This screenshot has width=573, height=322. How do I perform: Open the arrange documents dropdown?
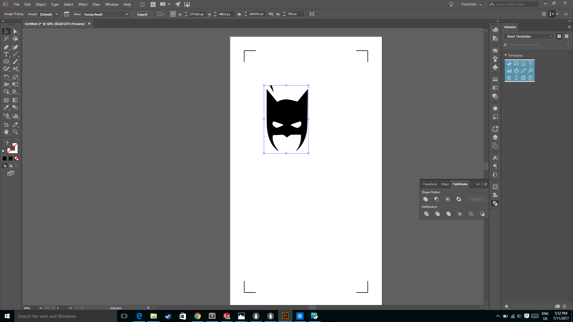[x=165, y=4]
